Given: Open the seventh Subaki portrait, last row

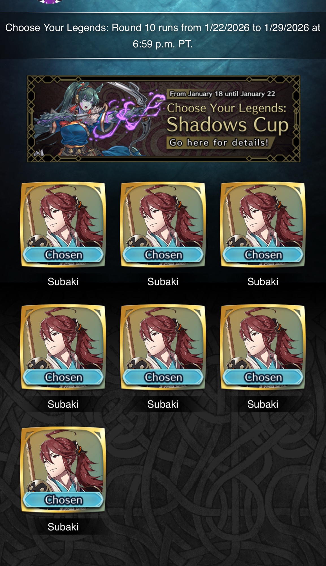Looking at the screenshot, I should coord(63,470).
